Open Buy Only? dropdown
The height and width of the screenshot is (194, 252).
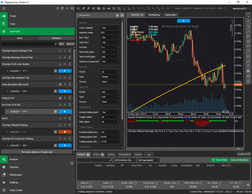110,38
